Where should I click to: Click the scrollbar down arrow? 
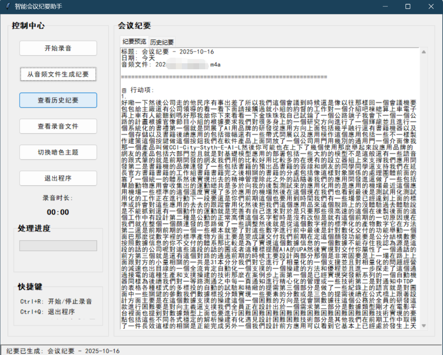tap(424, 326)
